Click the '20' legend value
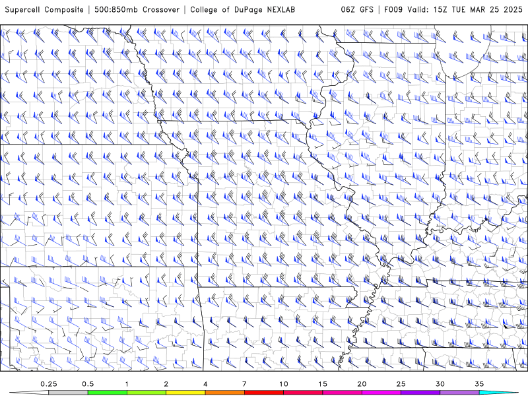Screen dimensions: 528x396 362,384
